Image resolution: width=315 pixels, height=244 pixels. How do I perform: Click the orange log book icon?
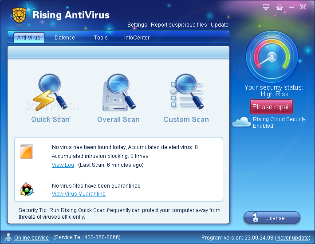click(x=27, y=151)
